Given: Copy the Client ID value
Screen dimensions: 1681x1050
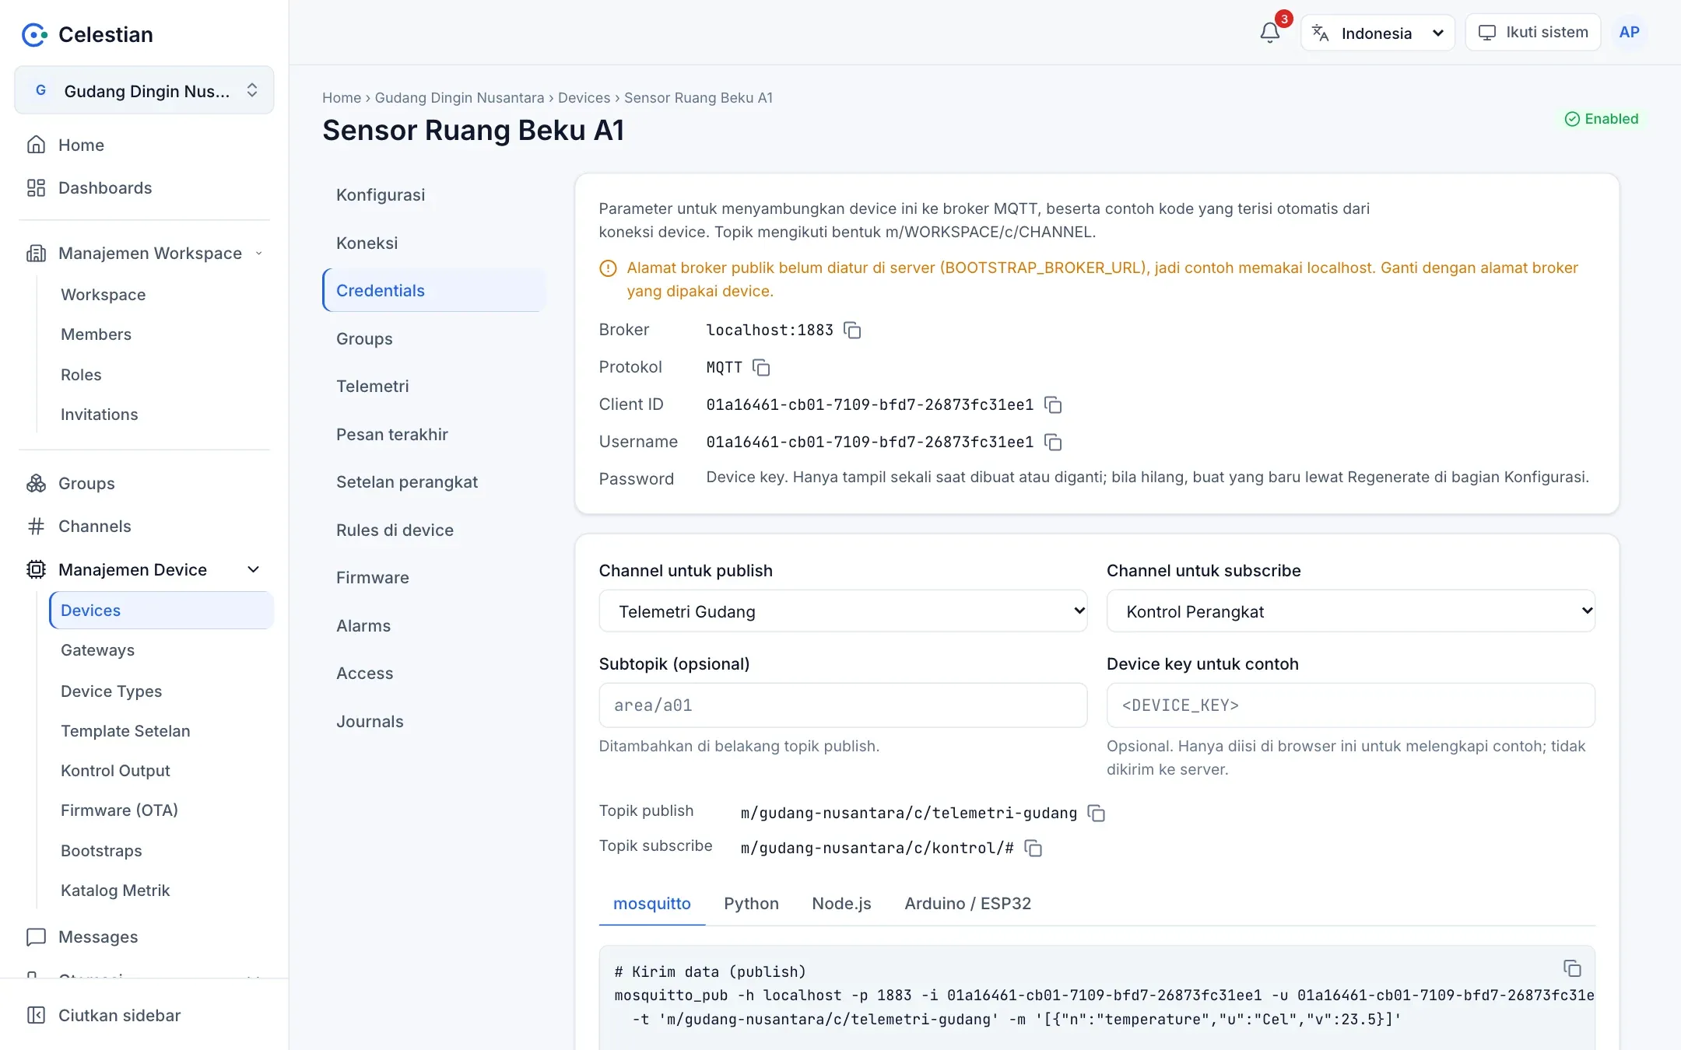Looking at the screenshot, I should 1053,405.
